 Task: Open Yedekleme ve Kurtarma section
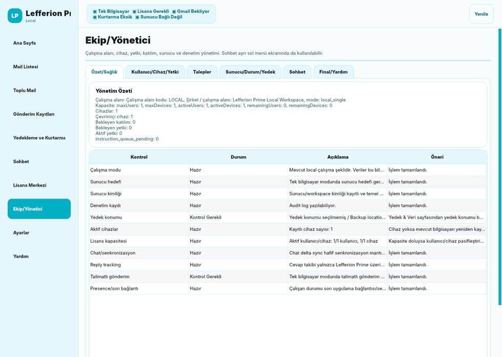click(x=39, y=138)
